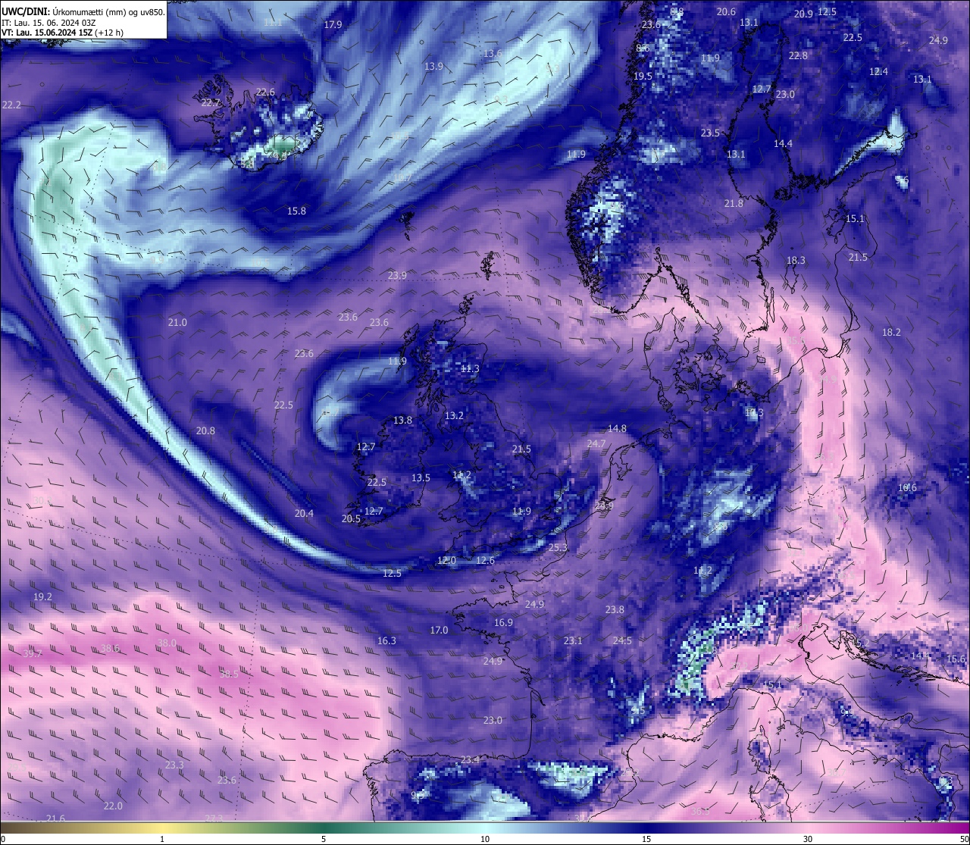Image resolution: width=970 pixels, height=845 pixels.
Task: Click the 16.9 value over Brittany
Action: [503, 622]
